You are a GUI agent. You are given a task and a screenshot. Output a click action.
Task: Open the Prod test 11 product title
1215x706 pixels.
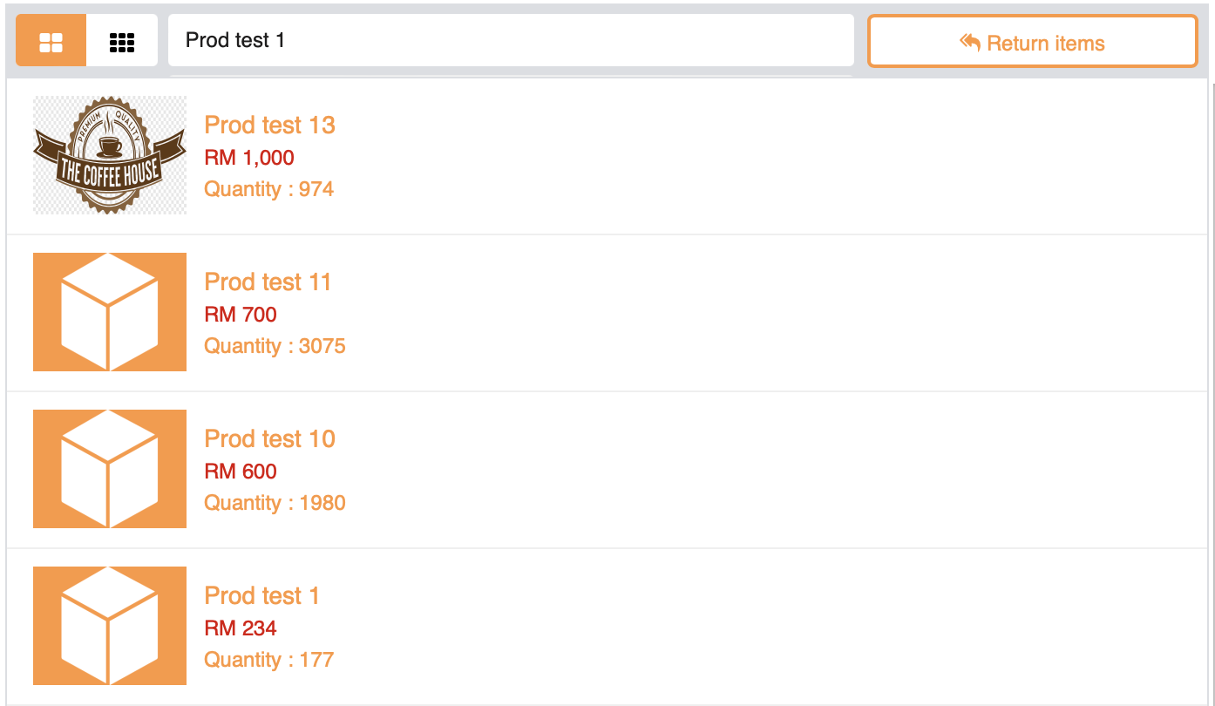click(x=268, y=282)
